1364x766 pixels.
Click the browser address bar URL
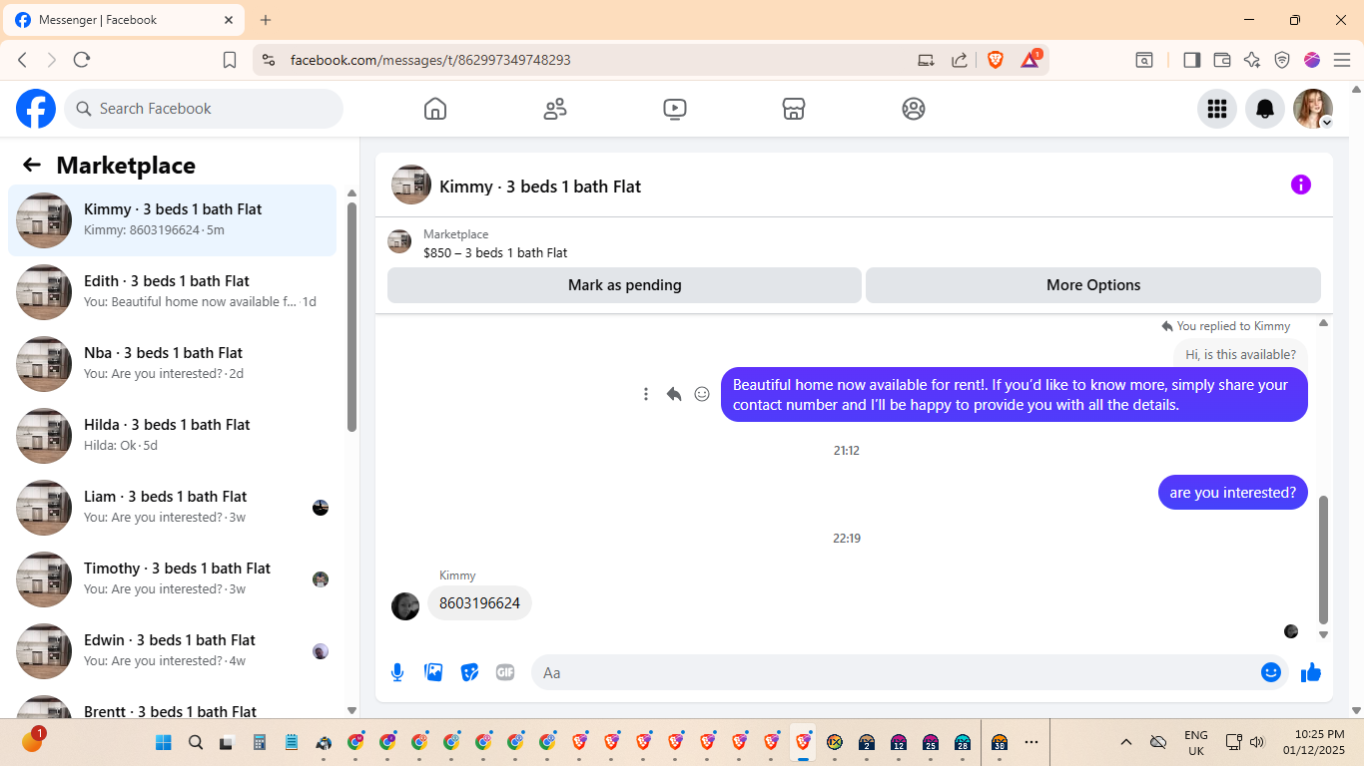(430, 60)
